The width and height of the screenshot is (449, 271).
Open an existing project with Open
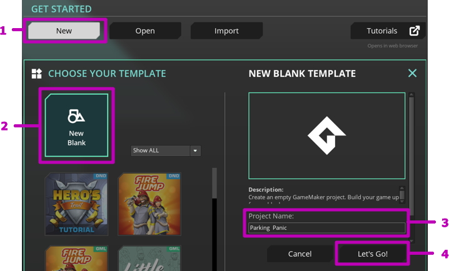coord(145,31)
